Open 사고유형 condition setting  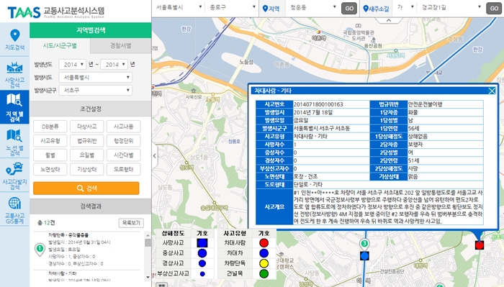(x=50, y=140)
